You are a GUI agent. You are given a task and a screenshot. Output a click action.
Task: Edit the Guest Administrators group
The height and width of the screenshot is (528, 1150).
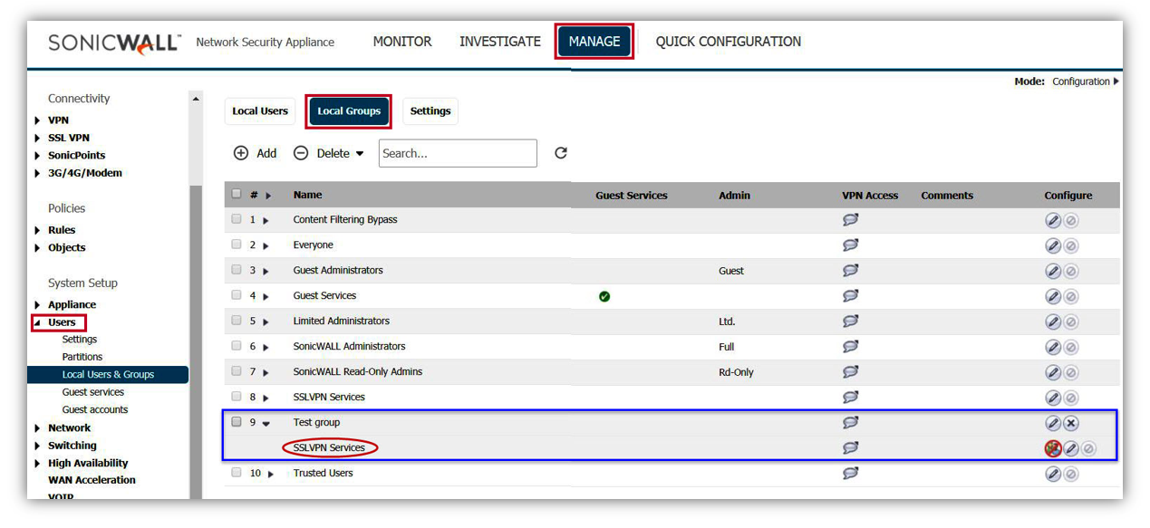[1053, 271]
